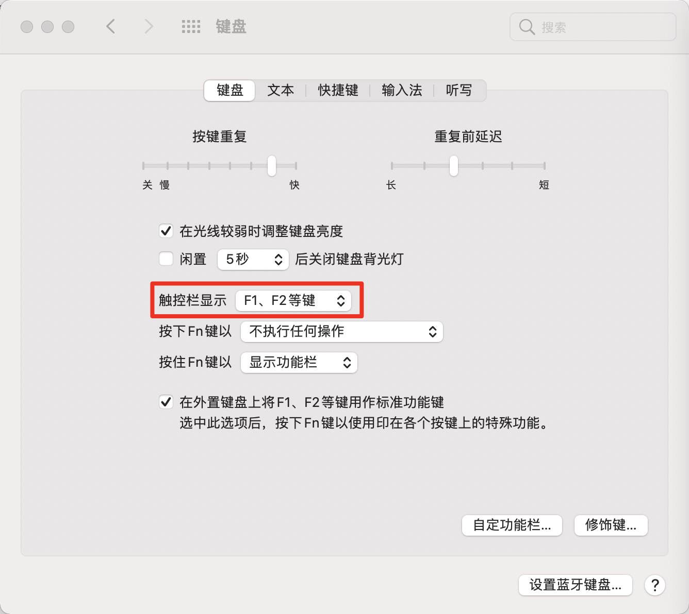The image size is (689, 614).
Task: Open the 输入法 tab
Action: [402, 91]
